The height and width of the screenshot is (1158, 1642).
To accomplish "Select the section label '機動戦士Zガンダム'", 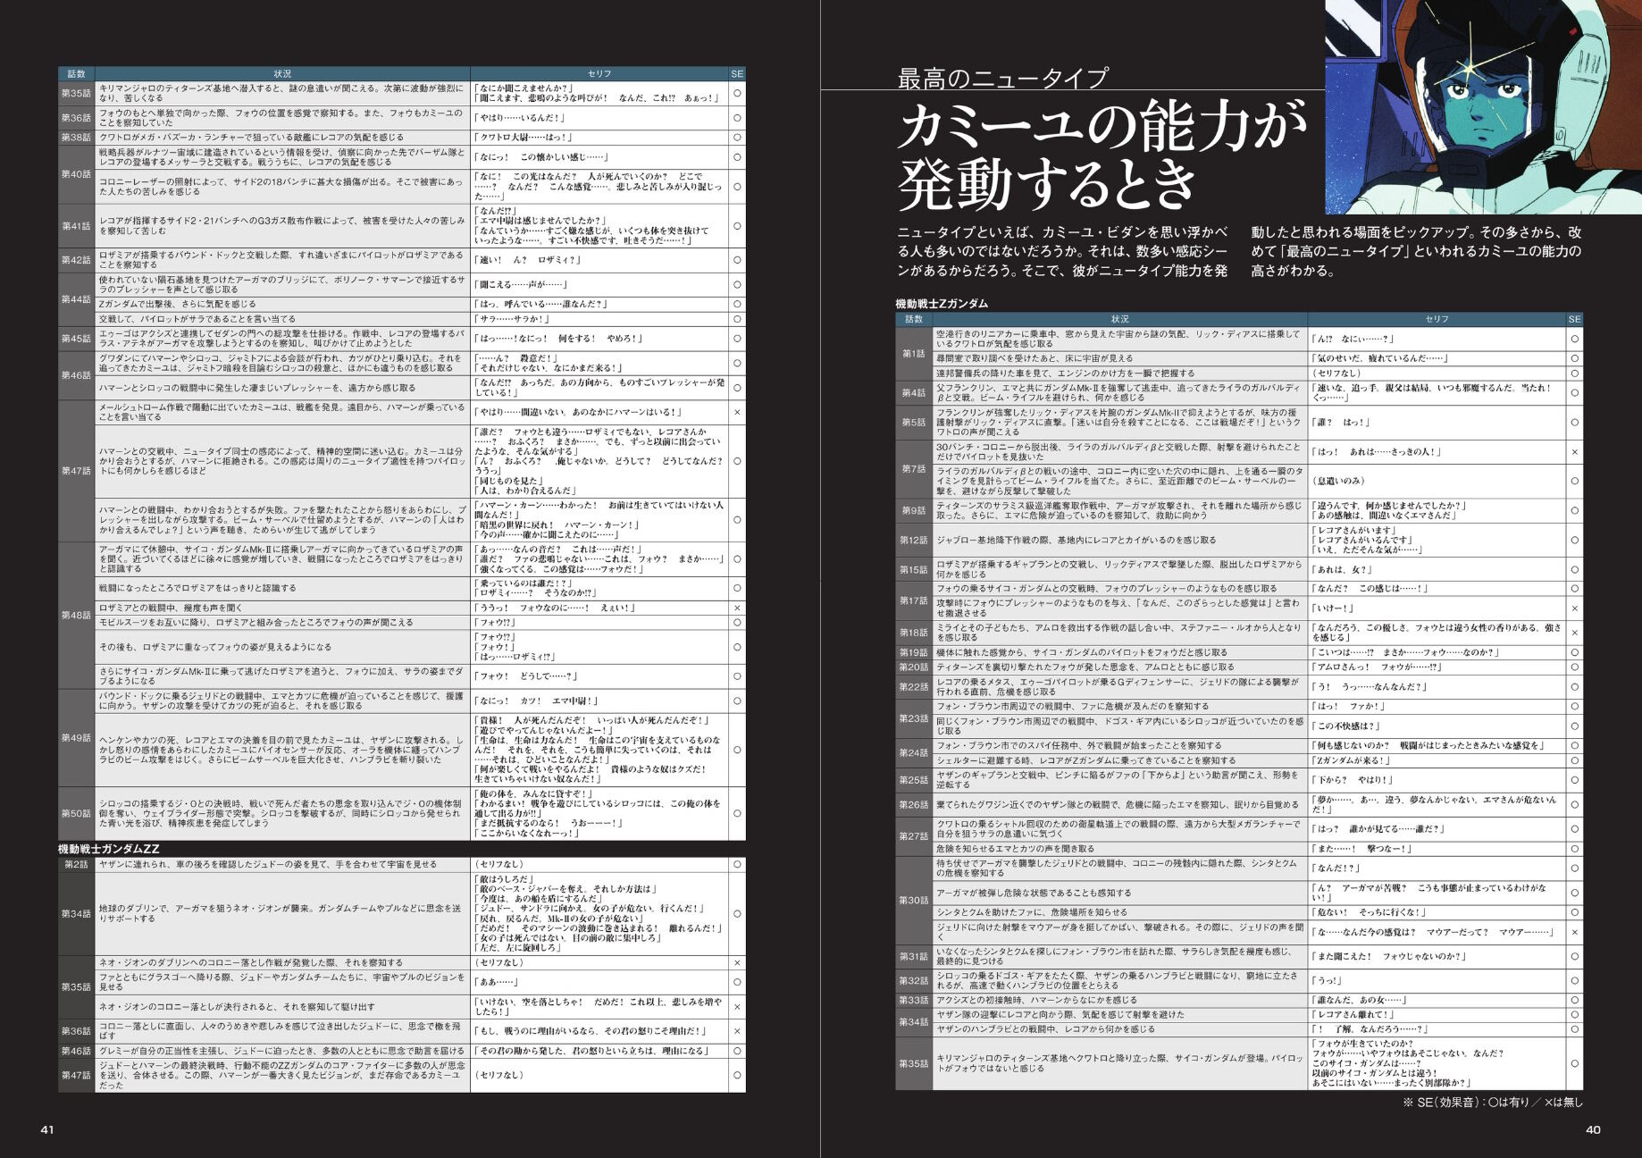I will [x=942, y=304].
